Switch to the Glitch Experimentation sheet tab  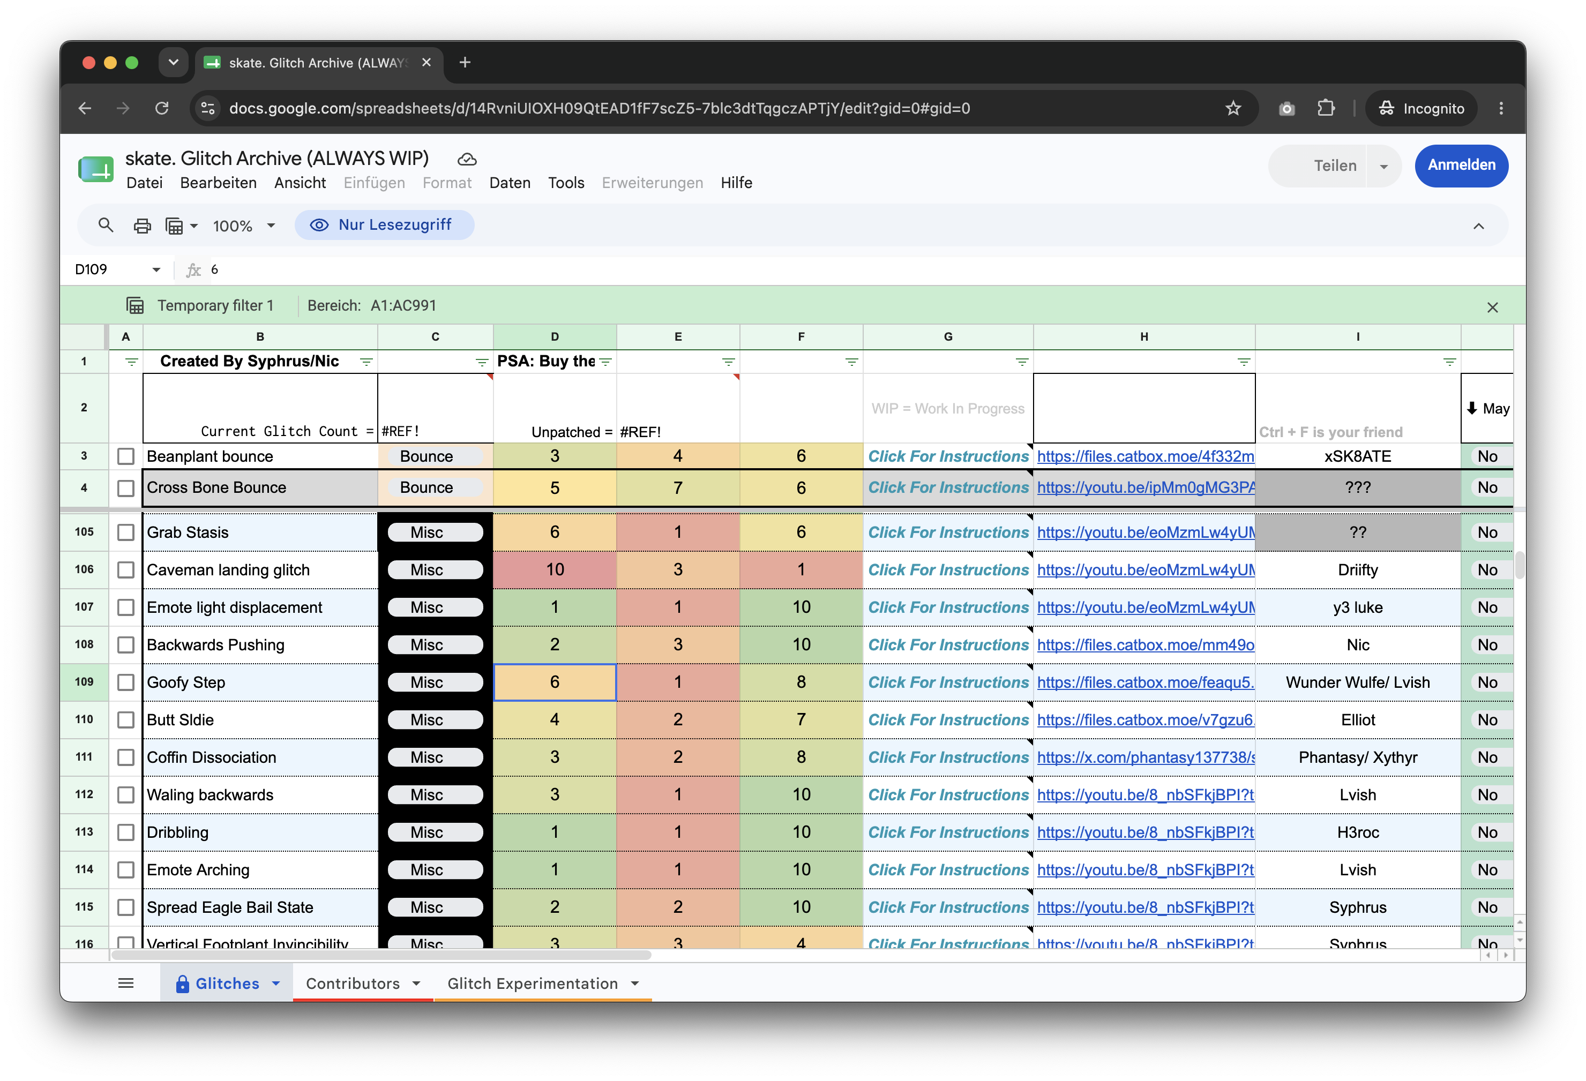[532, 984]
